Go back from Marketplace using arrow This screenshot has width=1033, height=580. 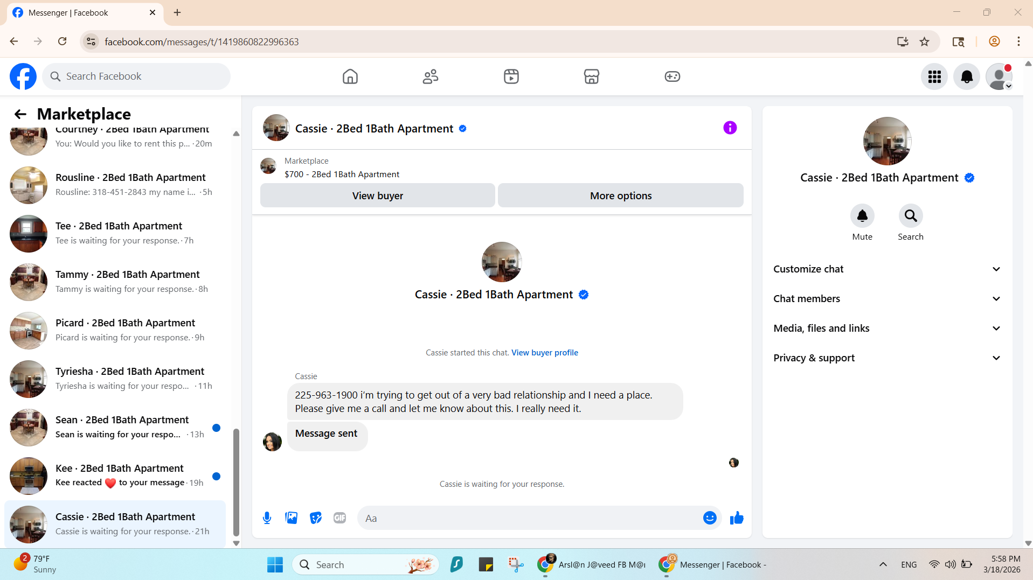pos(20,114)
